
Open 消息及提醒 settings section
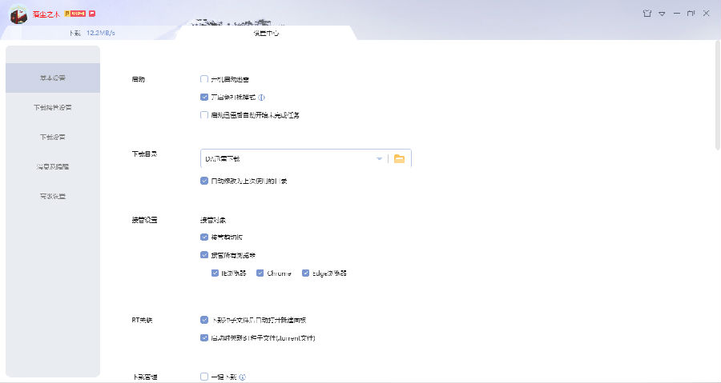[x=52, y=166]
